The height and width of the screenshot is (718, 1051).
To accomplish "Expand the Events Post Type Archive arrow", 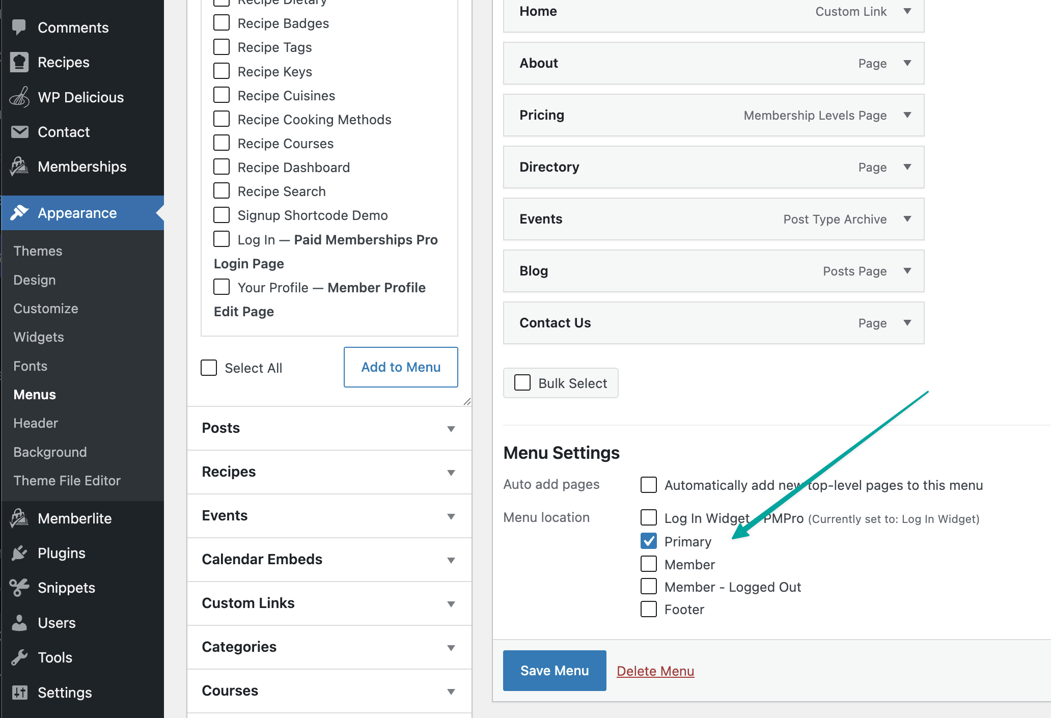I will tap(907, 219).
